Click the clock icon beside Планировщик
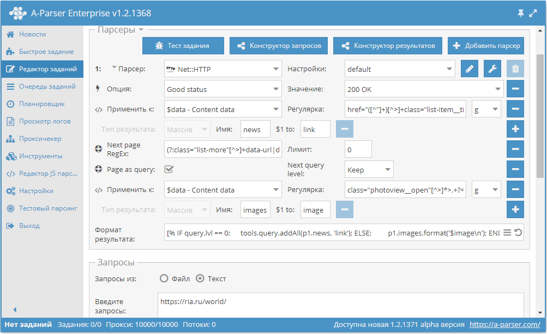 pos(10,104)
